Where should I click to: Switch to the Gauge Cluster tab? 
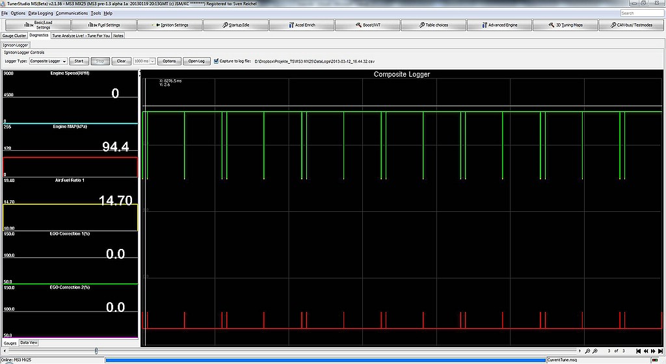(x=14, y=36)
